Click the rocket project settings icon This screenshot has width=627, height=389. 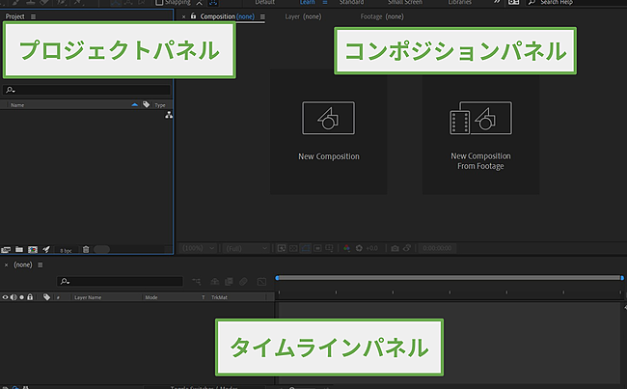(x=46, y=249)
